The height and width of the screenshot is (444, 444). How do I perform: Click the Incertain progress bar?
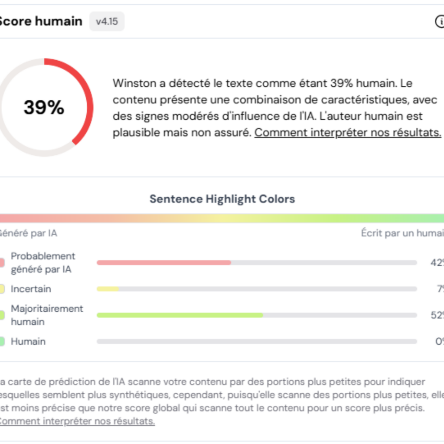coord(256,289)
